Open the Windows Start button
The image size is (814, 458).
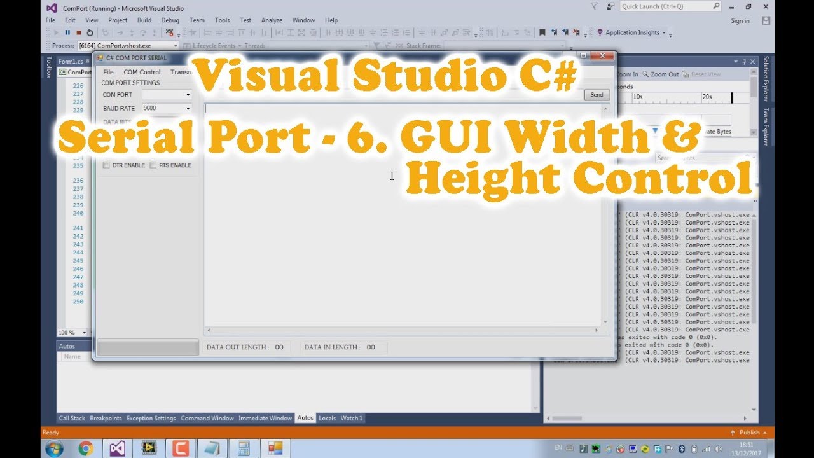pyautogui.click(x=53, y=448)
